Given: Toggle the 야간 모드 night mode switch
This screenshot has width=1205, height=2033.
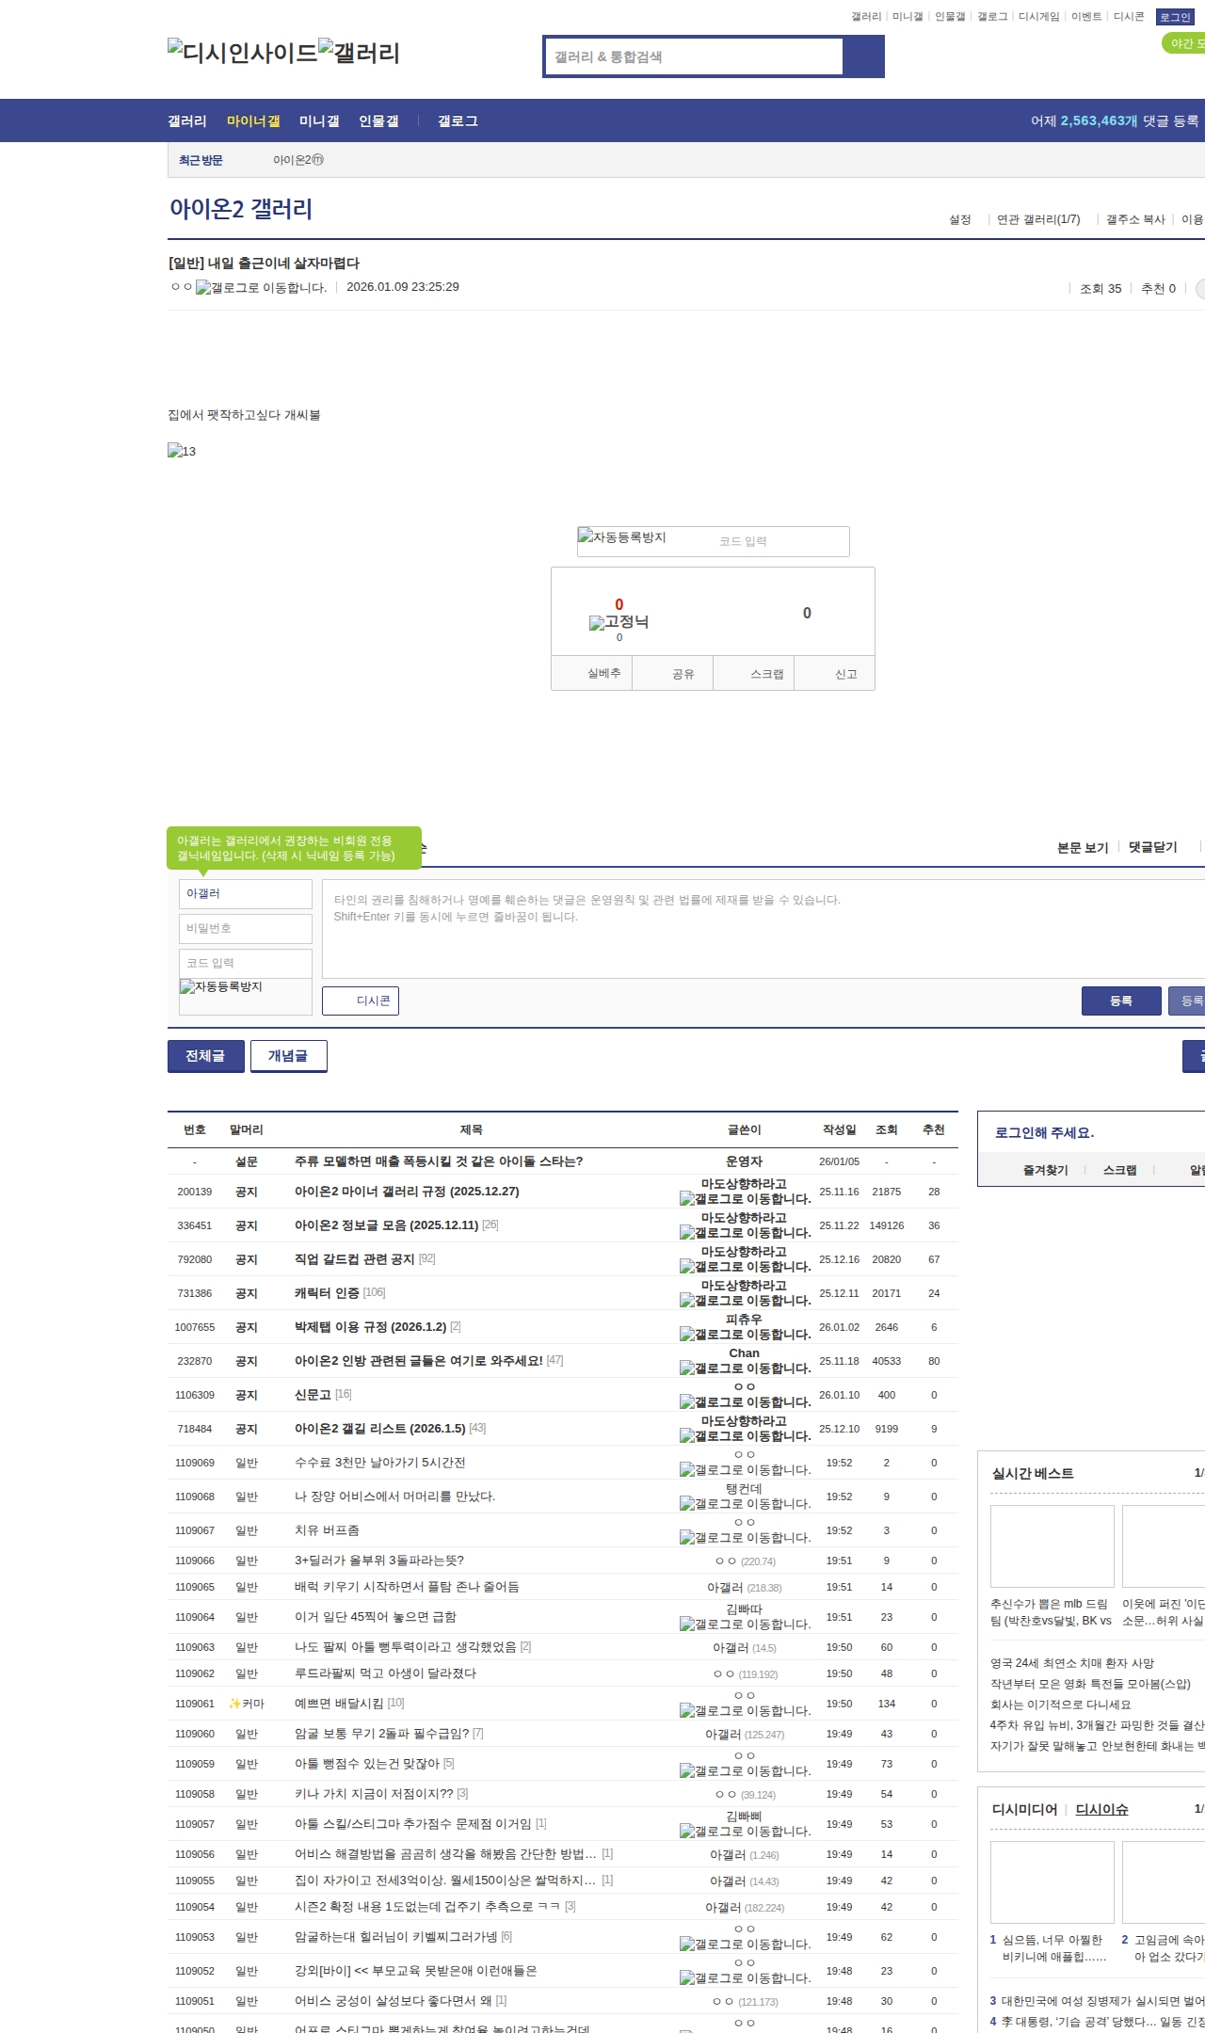Looking at the screenshot, I should 1183,43.
